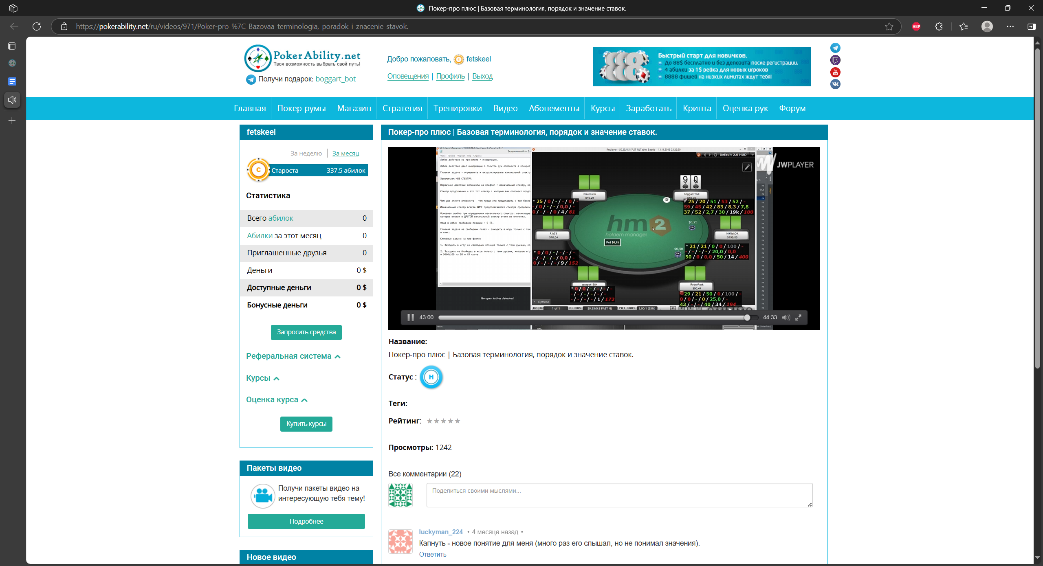Image resolution: width=1043 pixels, height=566 pixels.
Task: Open the Крипта menu item
Action: pyautogui.click(x=697, y=108)
